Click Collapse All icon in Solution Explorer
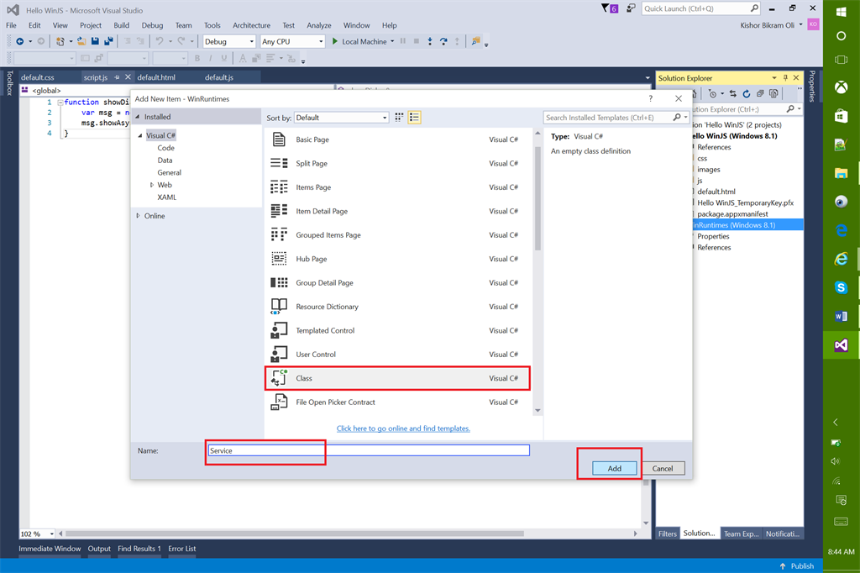The height and width of the screenshot is (573, 860). (x=760, y=94)
